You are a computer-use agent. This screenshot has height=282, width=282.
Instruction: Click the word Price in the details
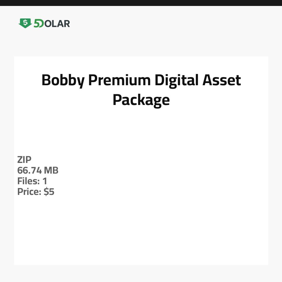(x=29, y=192)
